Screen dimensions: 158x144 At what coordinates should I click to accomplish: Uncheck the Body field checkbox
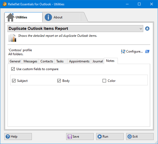[x=59, y=81]
